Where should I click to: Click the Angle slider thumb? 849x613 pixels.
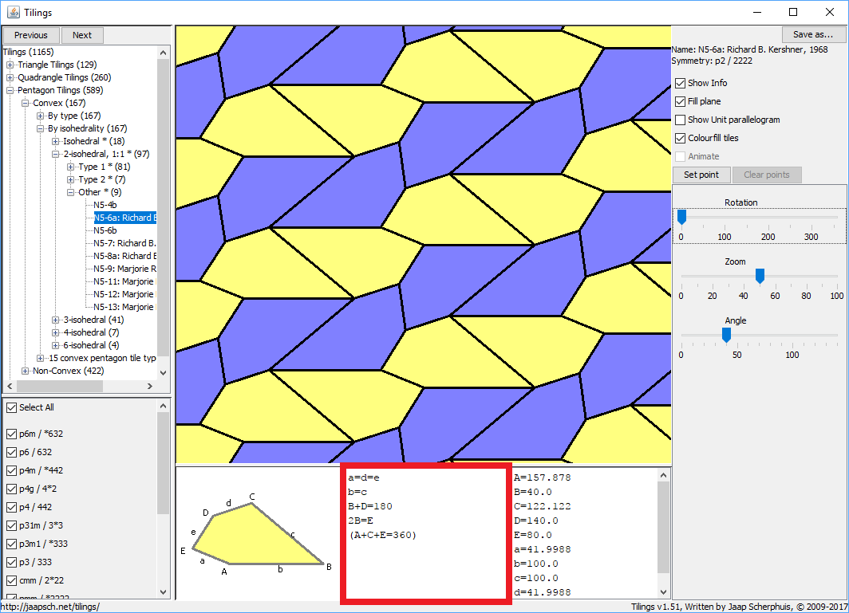coord(727,335)
